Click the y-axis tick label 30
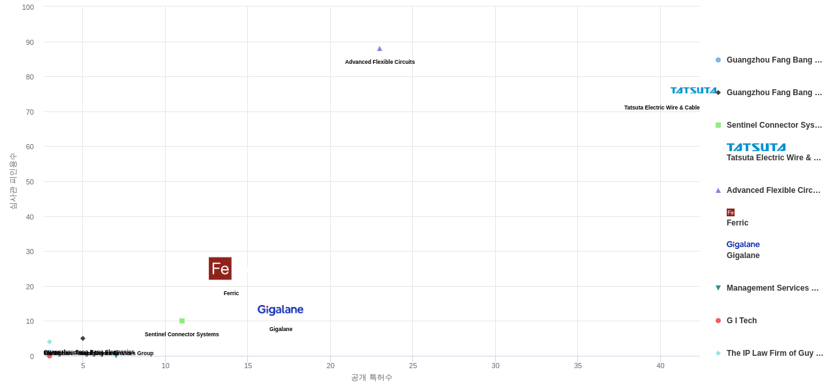Screen dimensions: 835x391 click(x=30, y=252)
